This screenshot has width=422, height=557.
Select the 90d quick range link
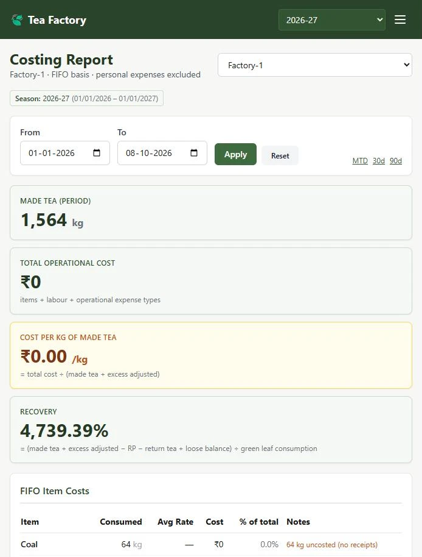click(x=396, y=160)
